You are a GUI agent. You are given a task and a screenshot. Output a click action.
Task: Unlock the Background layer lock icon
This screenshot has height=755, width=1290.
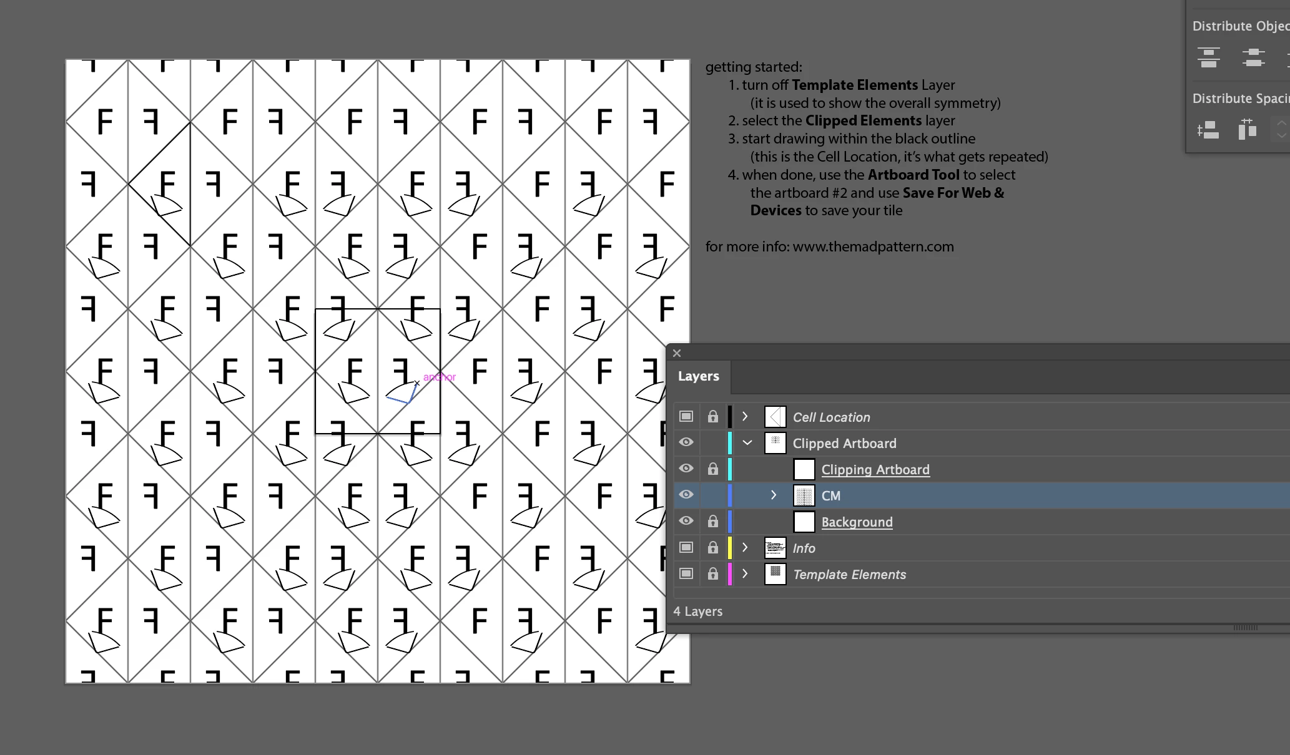pos(712,522)
